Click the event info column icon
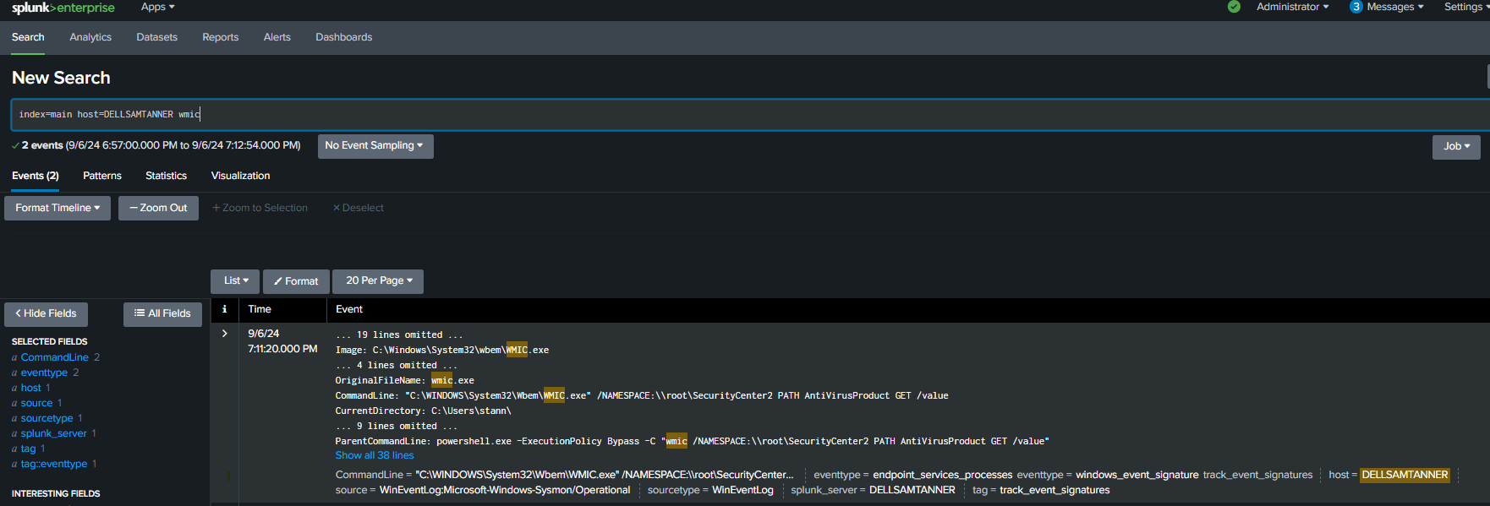This screenshot has height=506, width=1490. (x=224, y=309)
